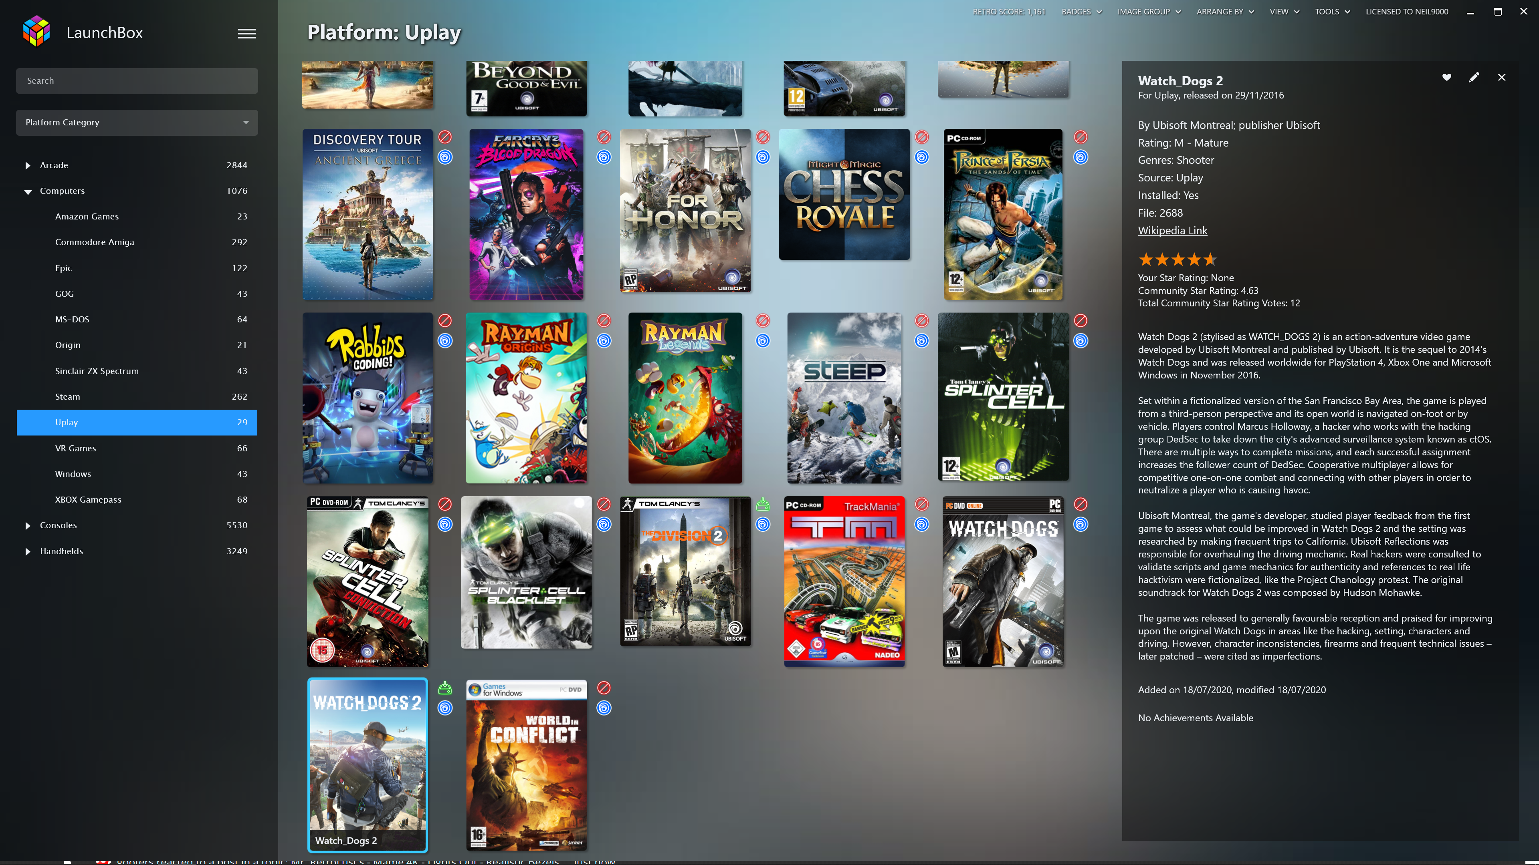Select the Amazon Games platform

click(x=137, y=216)
